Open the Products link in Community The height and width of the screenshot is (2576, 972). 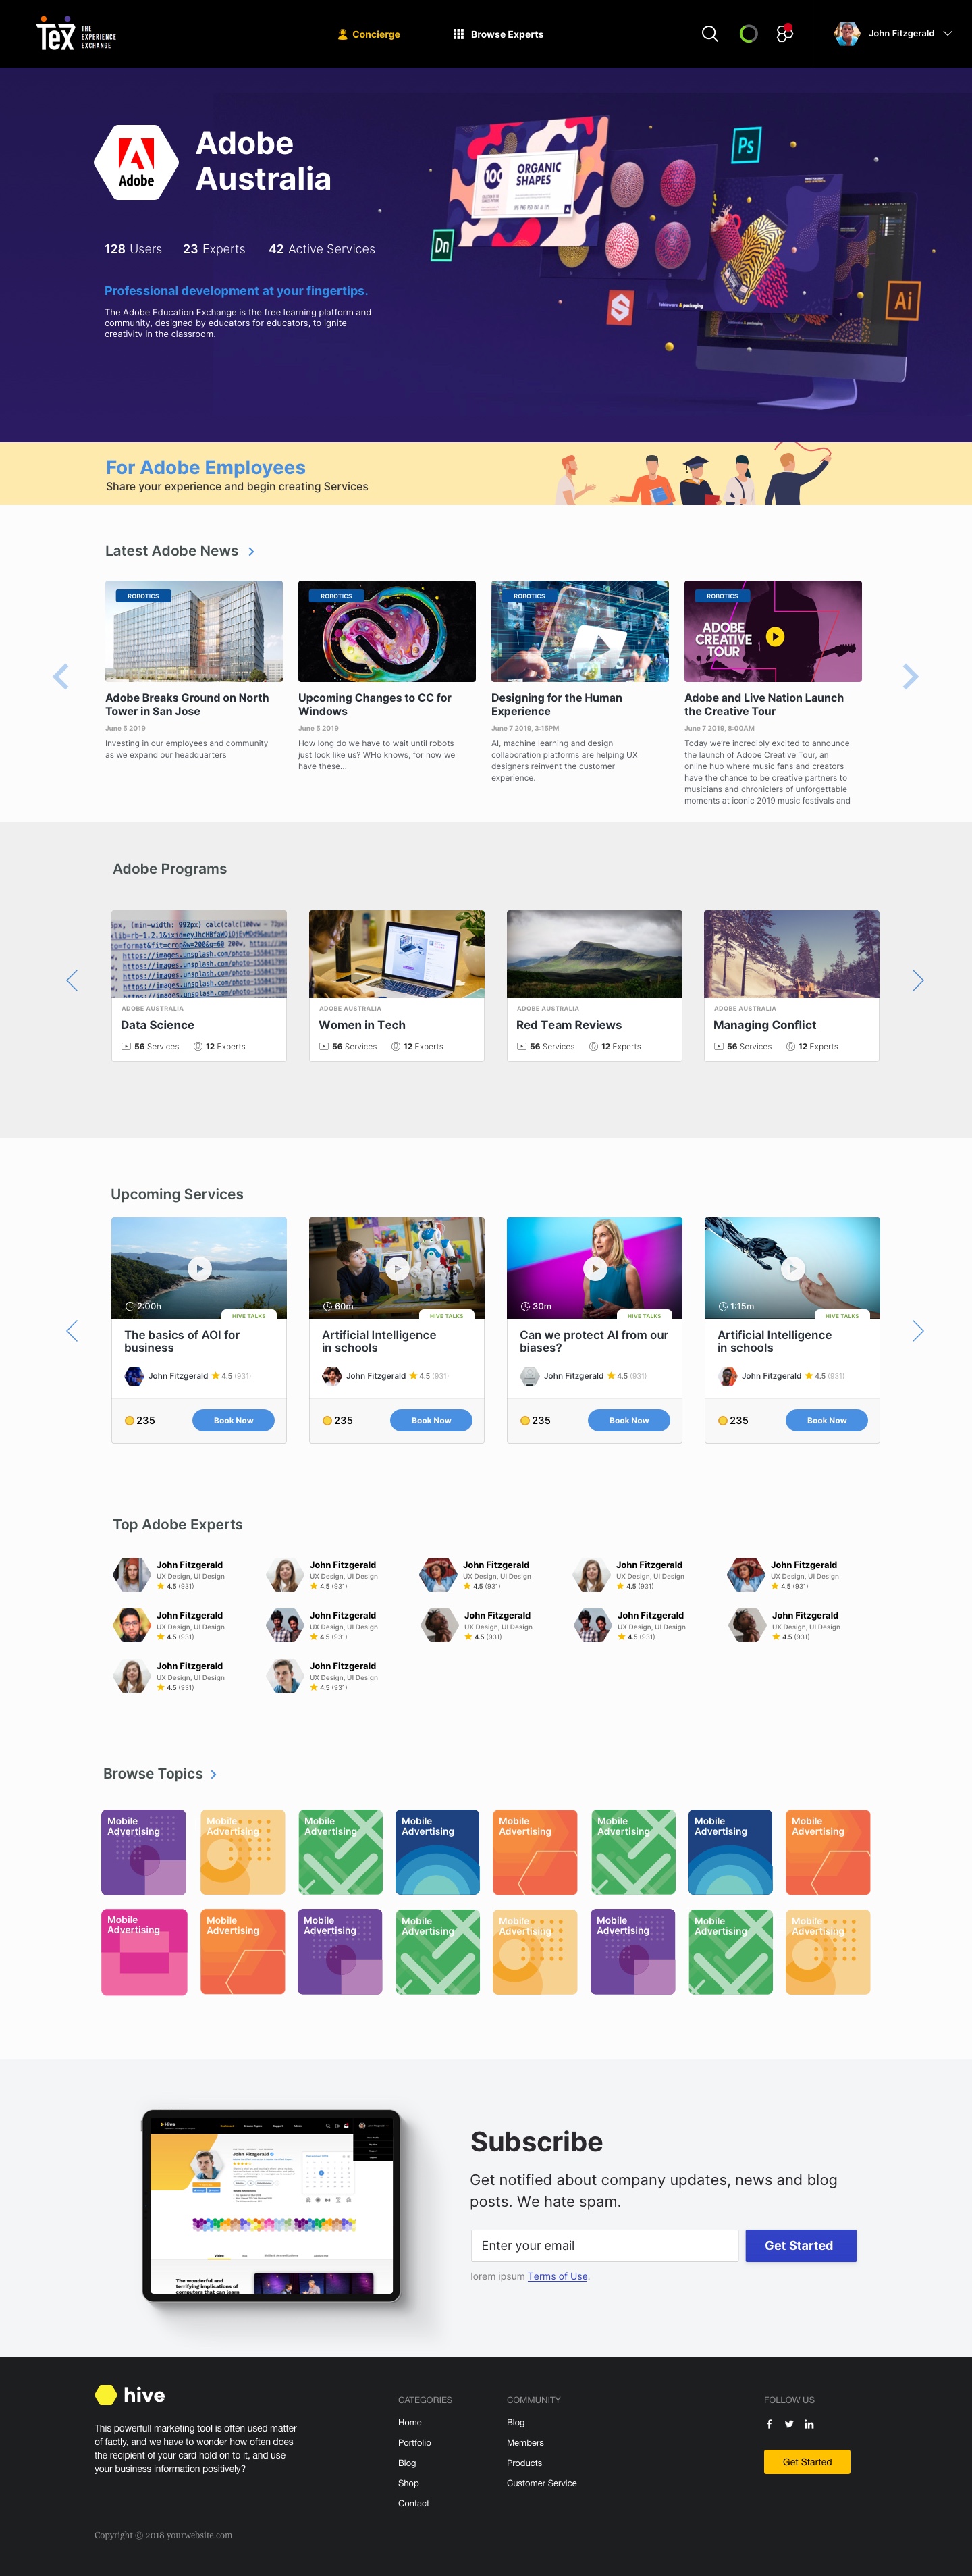[x=524, y=2463]
